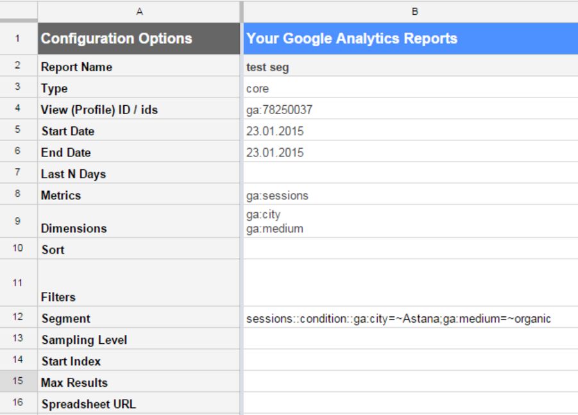Viewport: 578px width, 415px height.
Task: Click the Segment condition value cell
Action: (411, 319)
